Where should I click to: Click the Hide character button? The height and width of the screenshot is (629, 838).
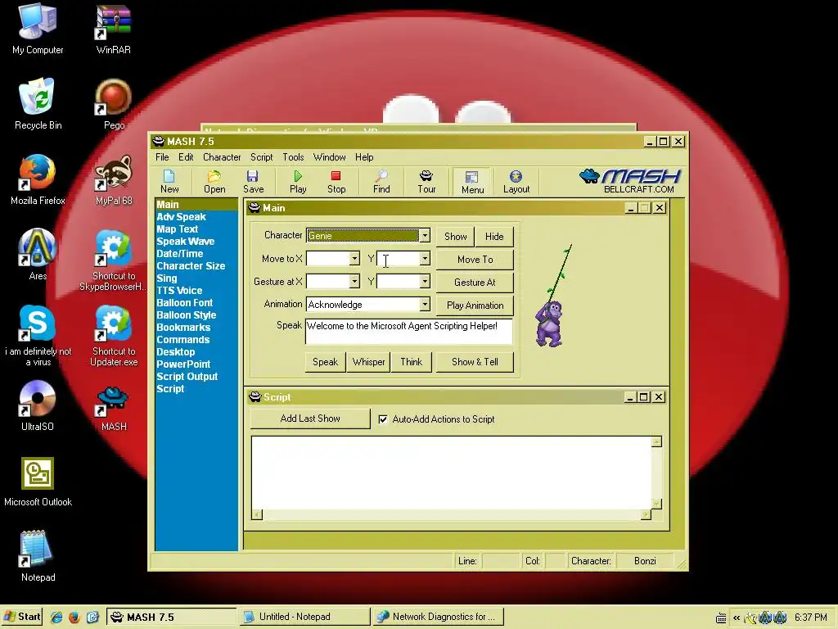pyautogui.click(x=494, y=237)
